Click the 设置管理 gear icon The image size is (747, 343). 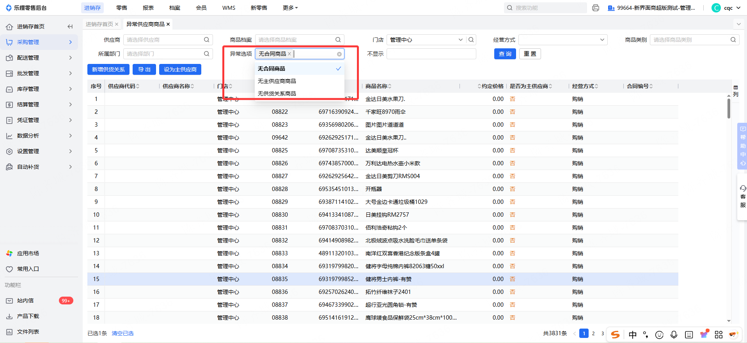[9, 151]
